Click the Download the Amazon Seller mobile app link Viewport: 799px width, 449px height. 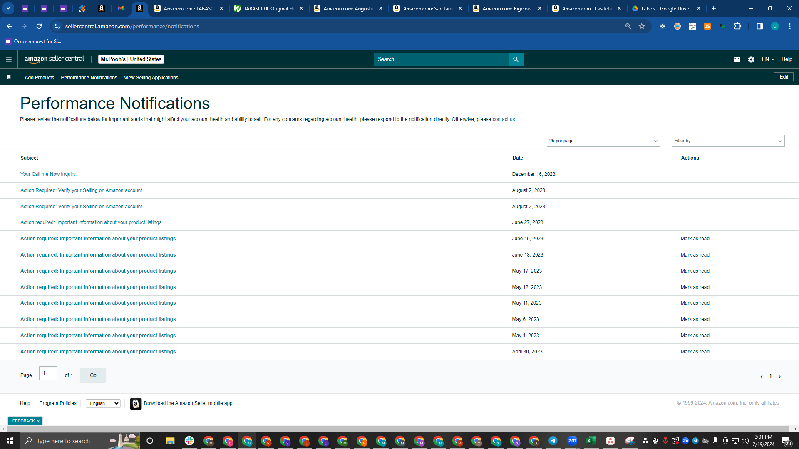pyautogui.click(x=188, y=403)
